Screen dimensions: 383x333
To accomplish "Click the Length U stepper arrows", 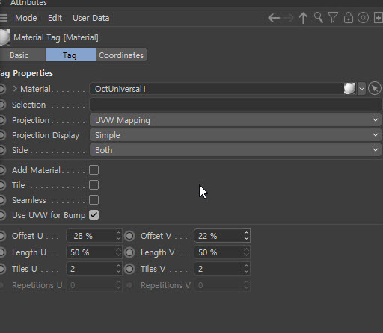I will tap(118, 252).
